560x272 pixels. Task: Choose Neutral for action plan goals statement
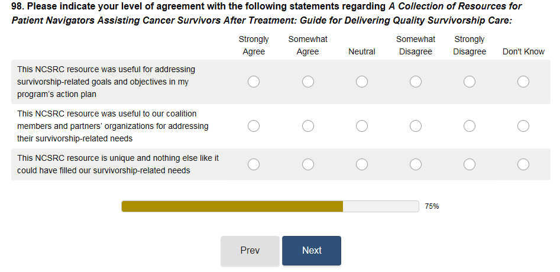click(x=362, y=82)
